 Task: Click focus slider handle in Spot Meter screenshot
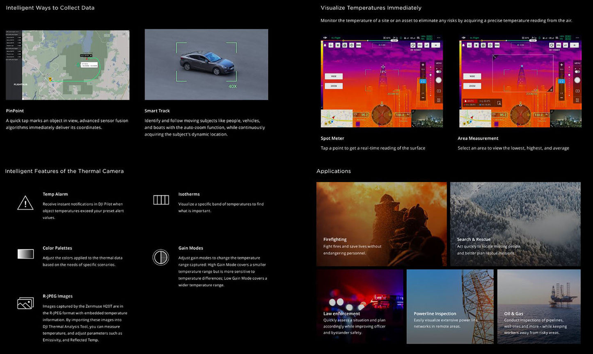click(430, 75)
